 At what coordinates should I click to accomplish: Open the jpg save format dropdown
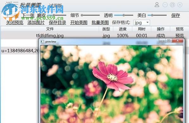click(x=142, y=23)
